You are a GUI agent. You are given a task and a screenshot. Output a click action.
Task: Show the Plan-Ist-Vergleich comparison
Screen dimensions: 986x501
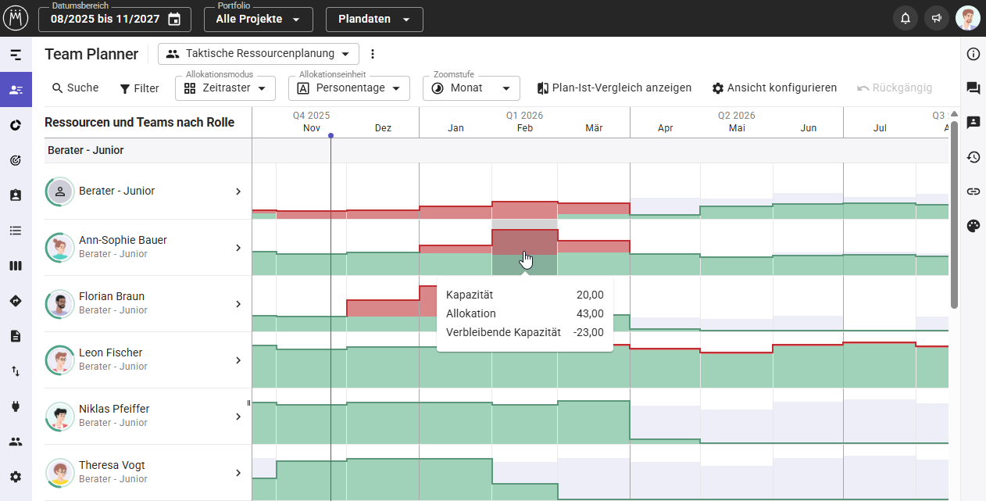(x=614, y=88)
